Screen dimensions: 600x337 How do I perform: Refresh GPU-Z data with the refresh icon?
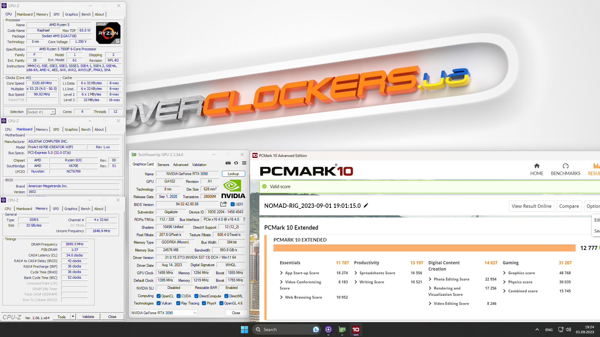pyautogui.click(x=236, y=163)
